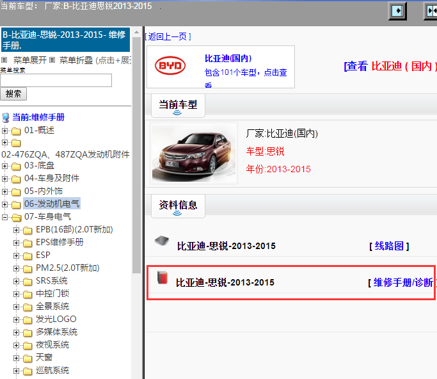Click the 菜单展开 list icon
The height and width of the screenshot is (379, 437).
pos(4,60)
